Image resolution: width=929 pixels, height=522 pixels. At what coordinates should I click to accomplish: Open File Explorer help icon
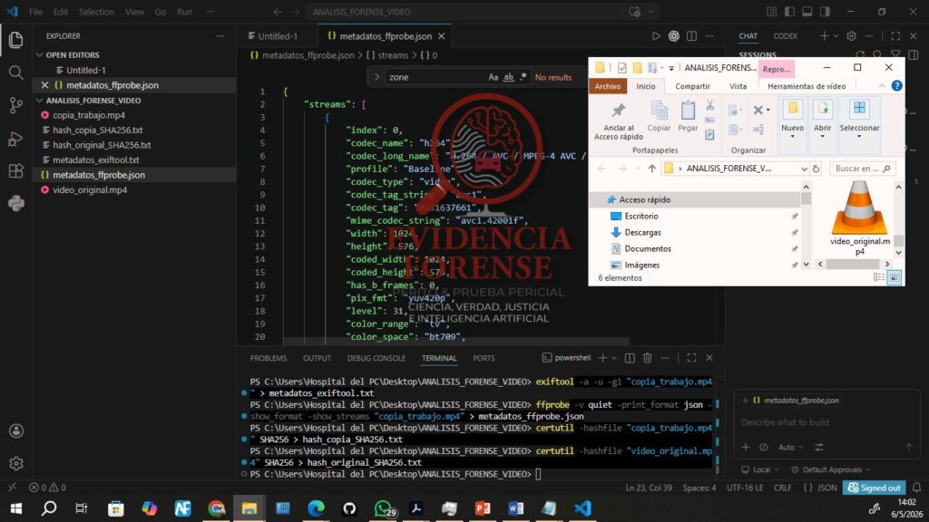(x=897, y=86)
